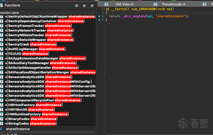Click the third tab's icon at far right
The height and width of the screenshot is (135, 213).
(x=204, y=4)
